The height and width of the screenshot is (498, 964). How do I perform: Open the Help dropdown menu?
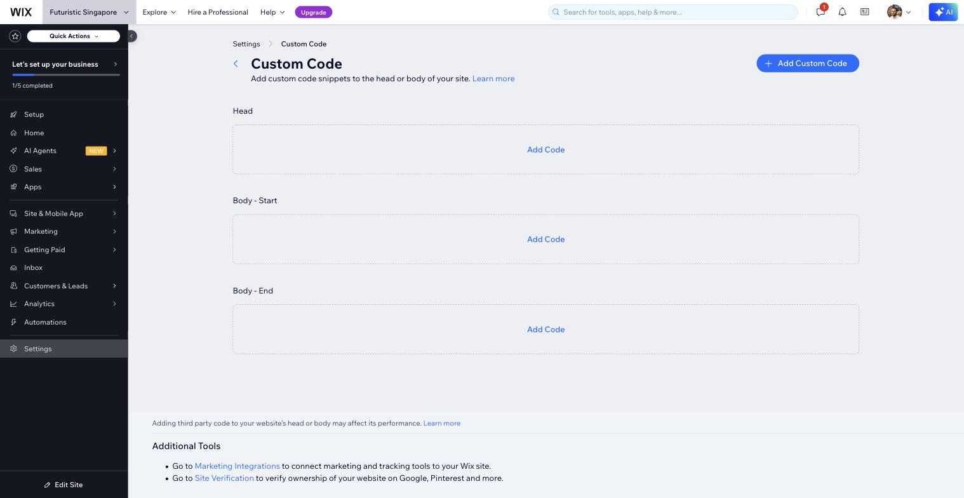272,12
